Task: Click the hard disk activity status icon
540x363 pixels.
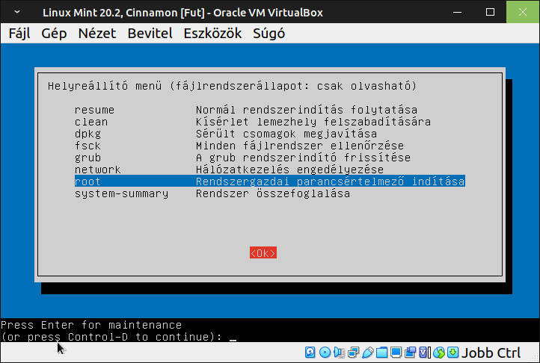Action: [310, 353]
